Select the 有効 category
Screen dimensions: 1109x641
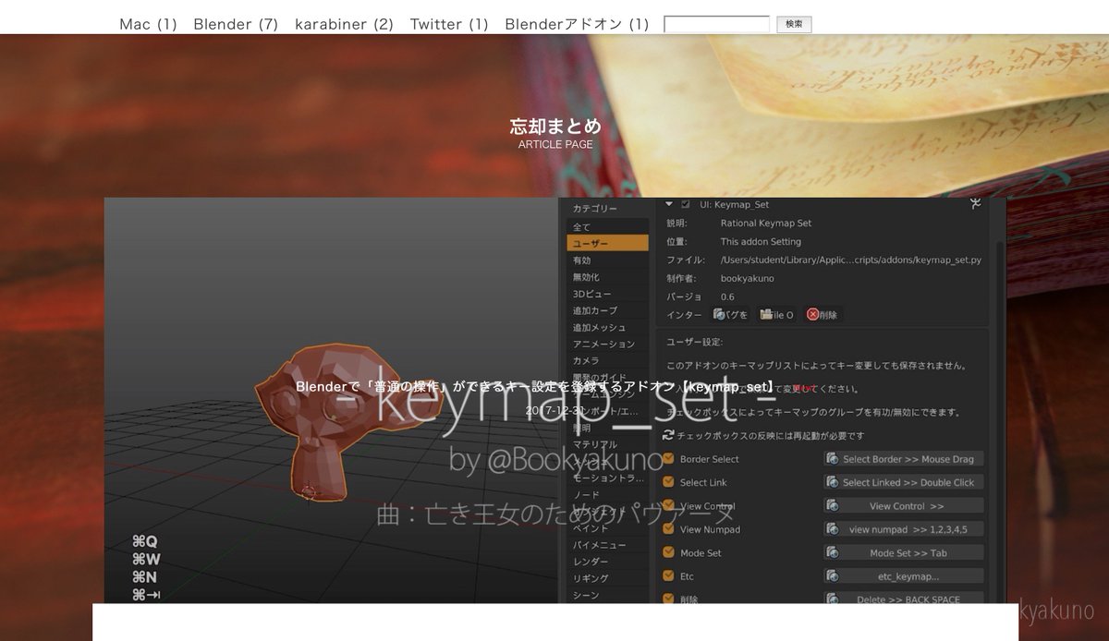tap(607, 260)
